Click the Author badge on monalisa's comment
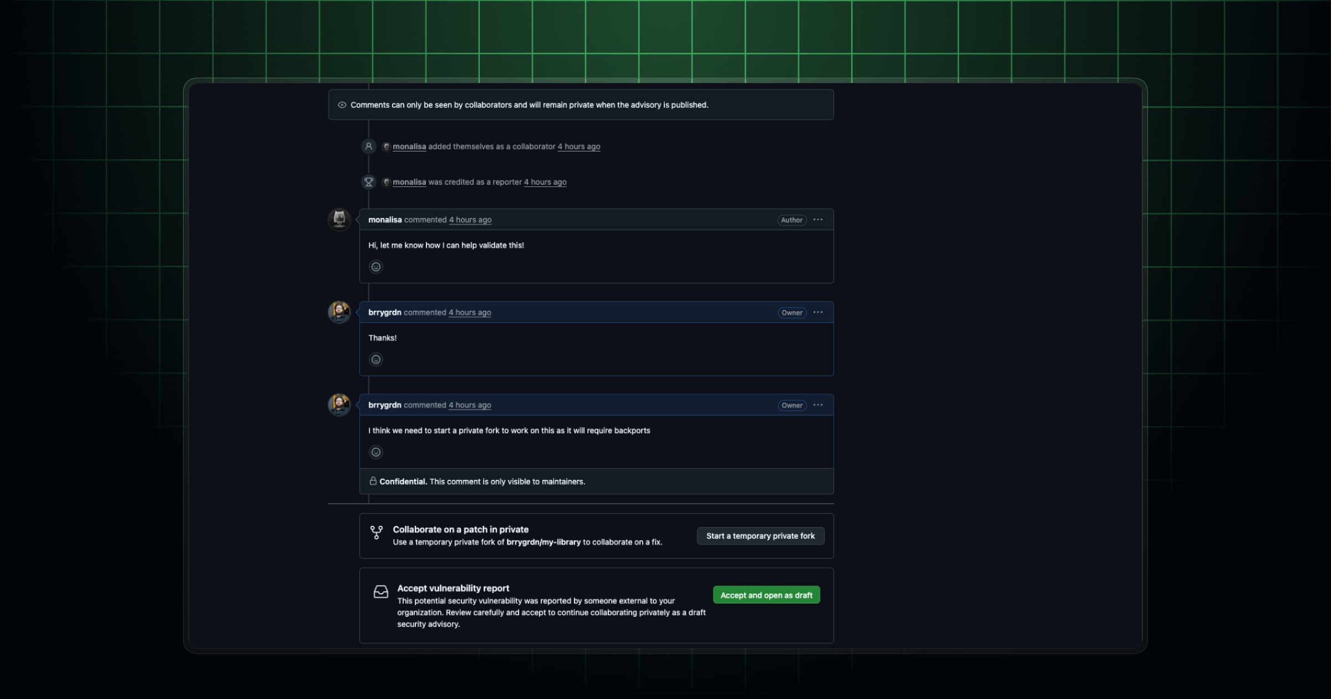 [x=791, y=220]
